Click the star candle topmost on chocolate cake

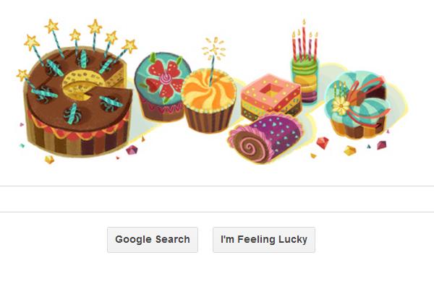pyautogui.click(x=52, y=26)
